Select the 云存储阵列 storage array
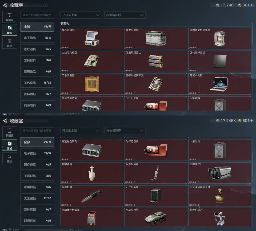 tap(219, 173)
